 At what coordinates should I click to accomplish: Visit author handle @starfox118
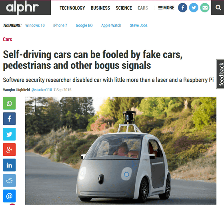point(42,90)
